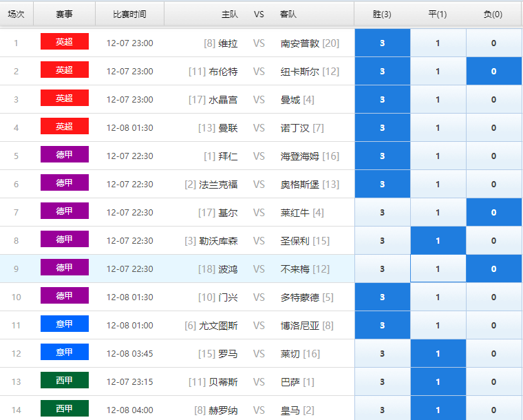
Task: Pick draw (1) for 水晶宫 vs 曼城
Action: [438, 99]
